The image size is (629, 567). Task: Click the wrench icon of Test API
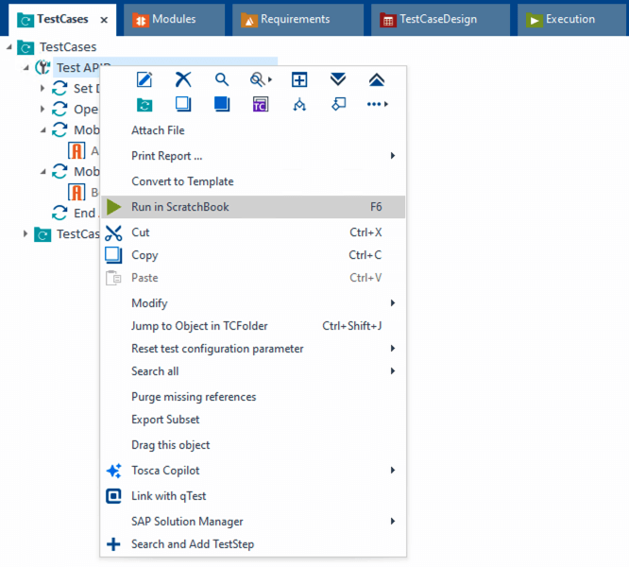pyautogui.click(x=42, y=67)
